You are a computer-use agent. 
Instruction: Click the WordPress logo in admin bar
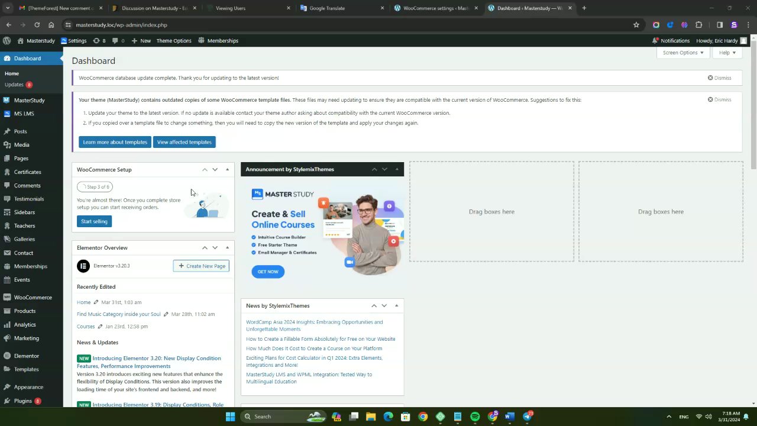point(7,41)
